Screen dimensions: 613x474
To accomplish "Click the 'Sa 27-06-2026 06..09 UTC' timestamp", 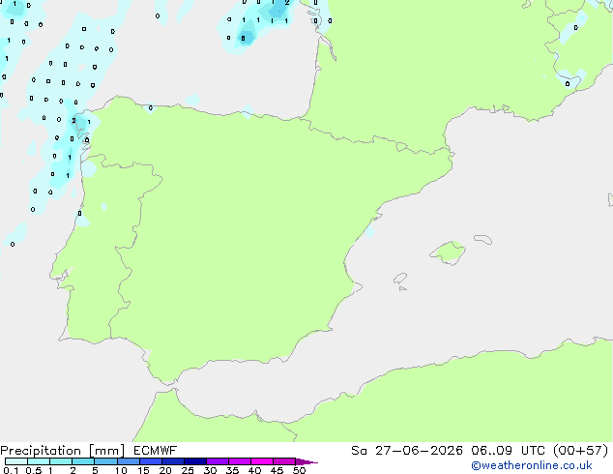I will click(448, 451).
